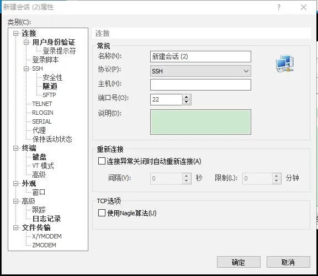Screen dimensions: 318x276
Task: Collapse the 连接 tree node
Action: (16, 33)
